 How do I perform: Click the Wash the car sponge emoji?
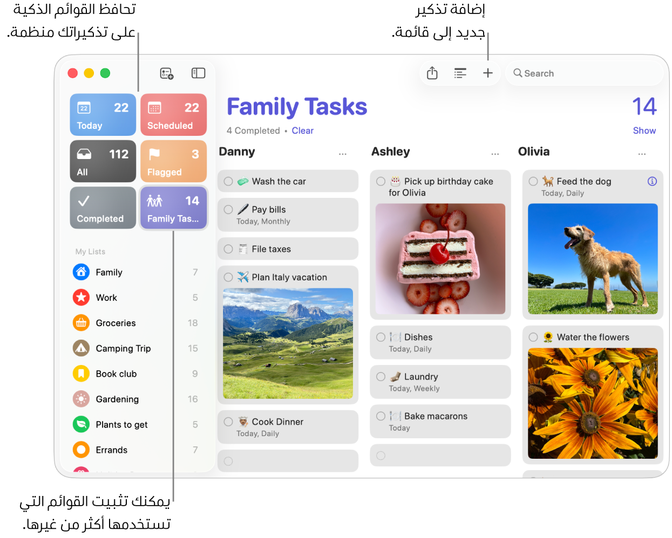pos(243,181)
